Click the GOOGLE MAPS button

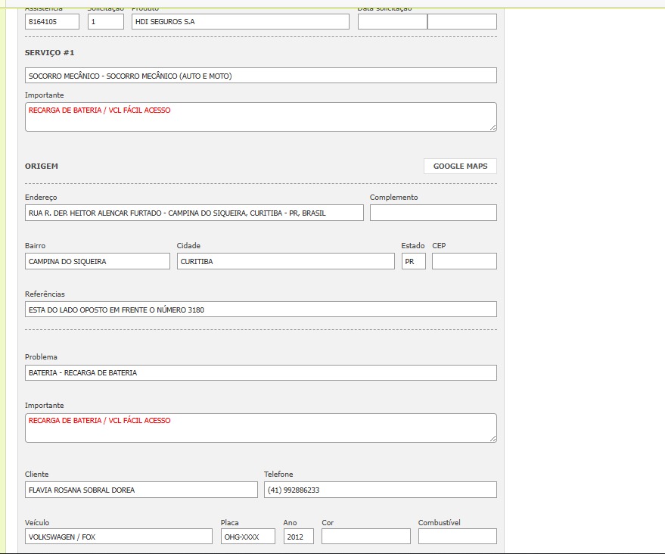coord(460,167)
